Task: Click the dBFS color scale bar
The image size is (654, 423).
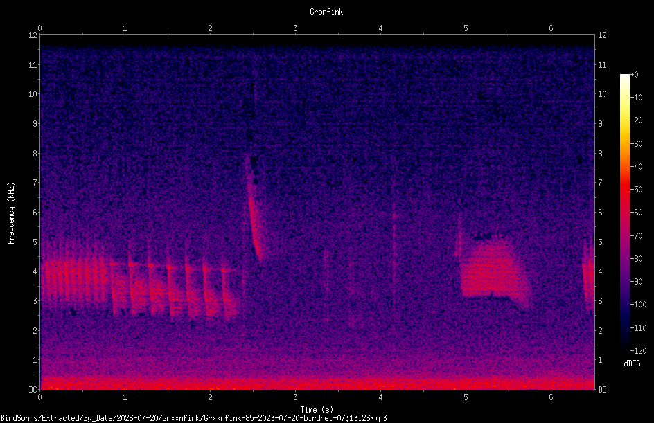Action: pyautogui.click(x=624, y=212)
